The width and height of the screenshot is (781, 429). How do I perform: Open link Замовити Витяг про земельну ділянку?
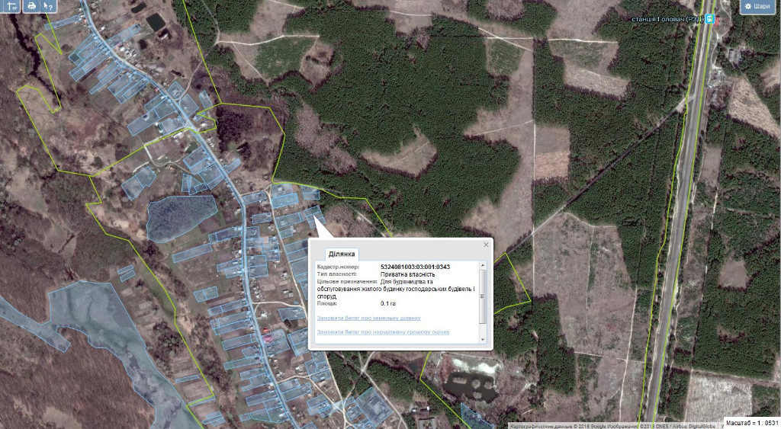pos(368,318)
